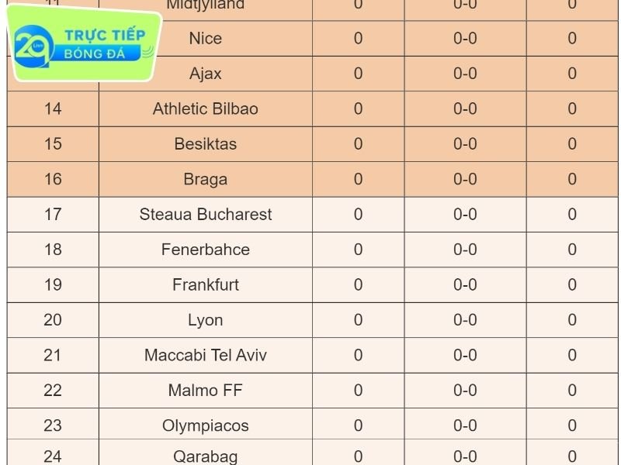This screenshot has width=621, height=465.
Task: Choose Frankfurt team name
Action: (206, 284)
